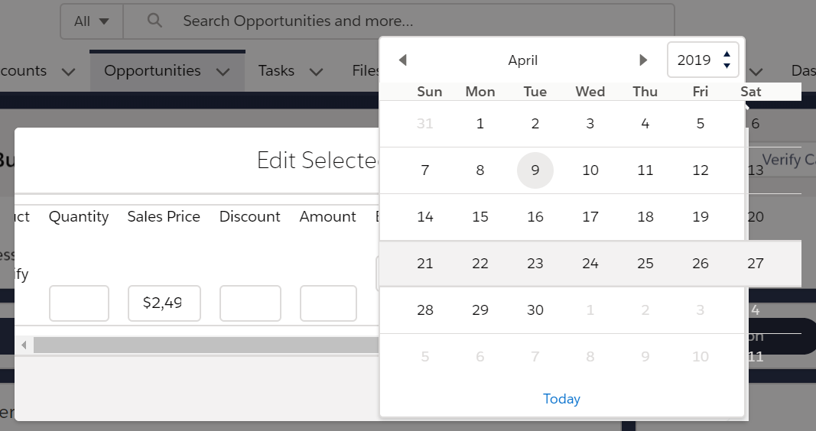Click the Today link in calendar
Viewport: 816px width, 431px height.
[561, 399]
